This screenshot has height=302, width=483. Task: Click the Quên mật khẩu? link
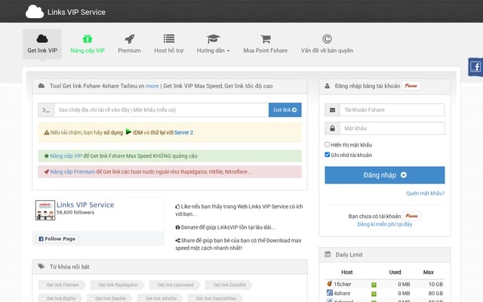(425, 193)
